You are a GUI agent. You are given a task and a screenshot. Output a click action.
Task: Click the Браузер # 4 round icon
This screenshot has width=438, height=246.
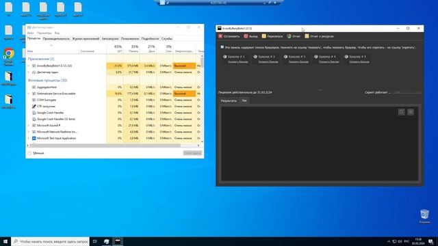coord(316,57)
